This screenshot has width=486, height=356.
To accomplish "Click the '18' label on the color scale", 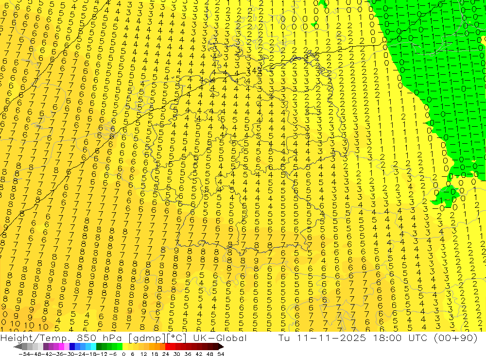I will (155, 354).
